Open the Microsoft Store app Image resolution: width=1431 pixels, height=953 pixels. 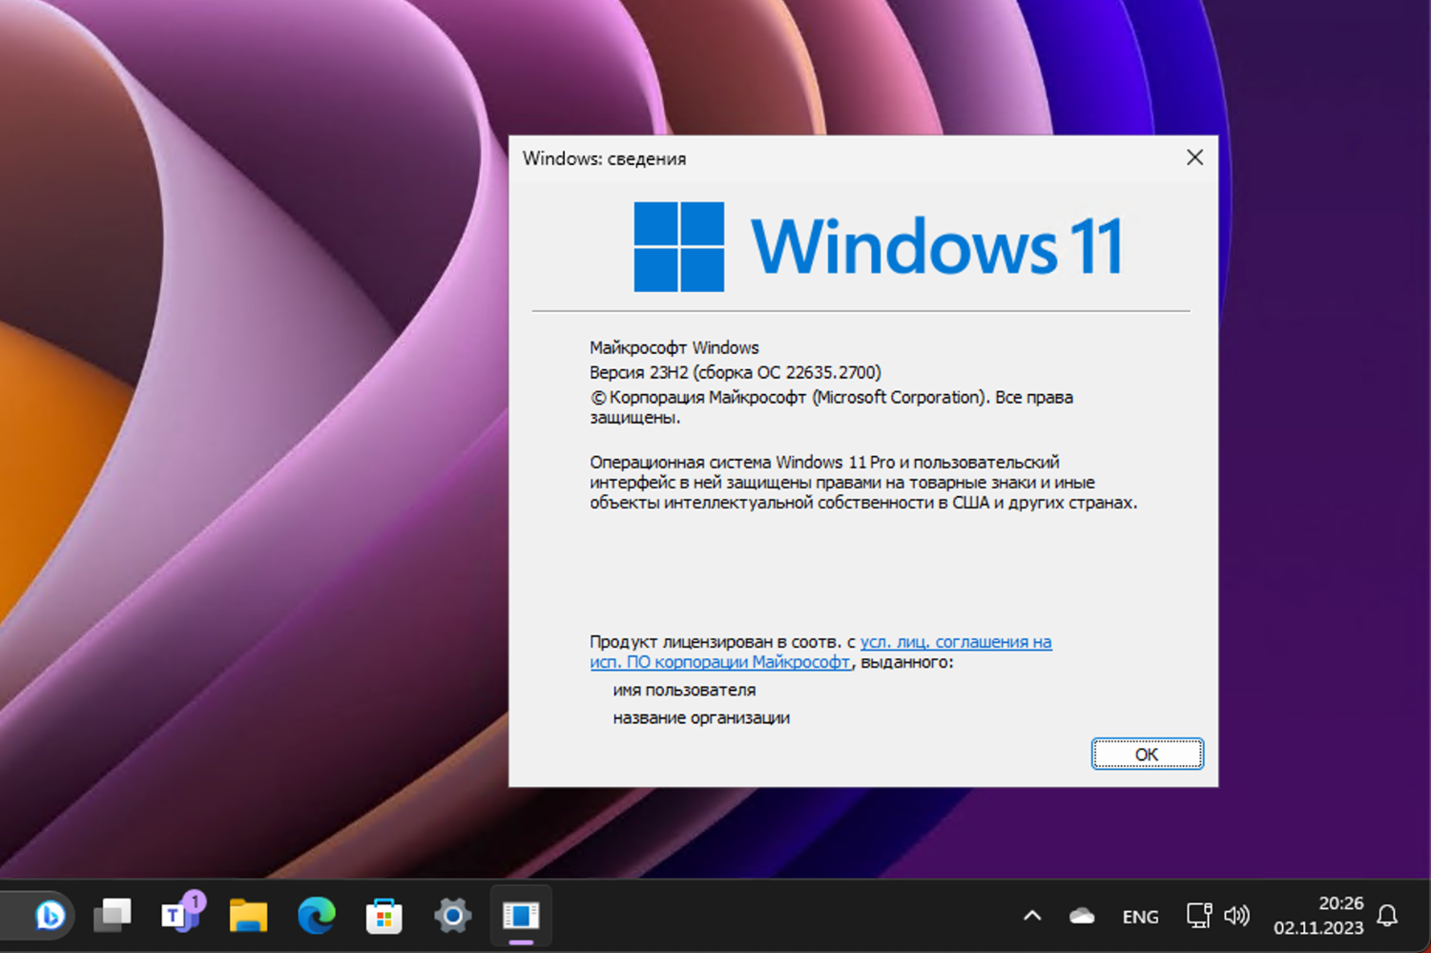point(384,915)
